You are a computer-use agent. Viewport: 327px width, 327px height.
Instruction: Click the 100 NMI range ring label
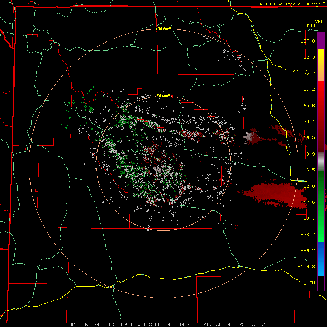coord(163,29)
